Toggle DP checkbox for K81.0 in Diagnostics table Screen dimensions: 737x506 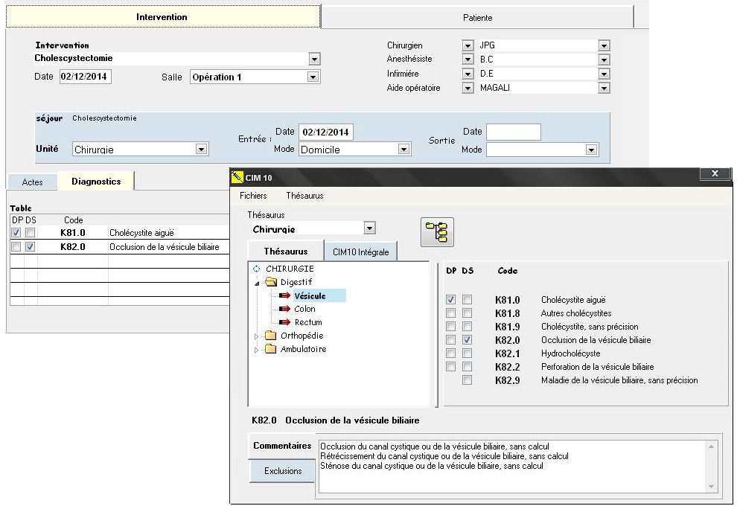click(16, 233)
